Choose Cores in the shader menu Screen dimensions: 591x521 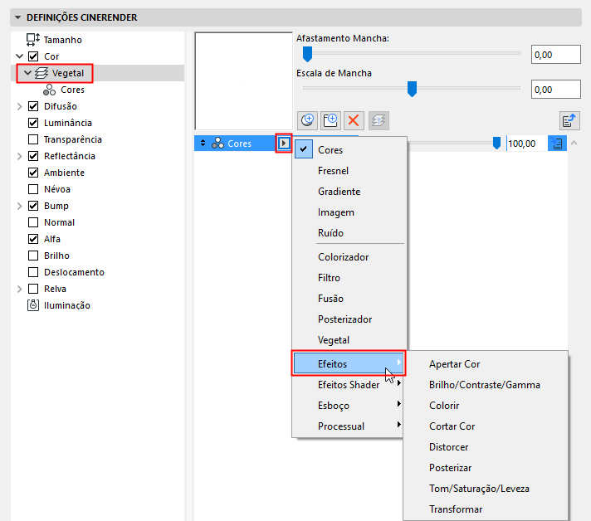[349, 149]
